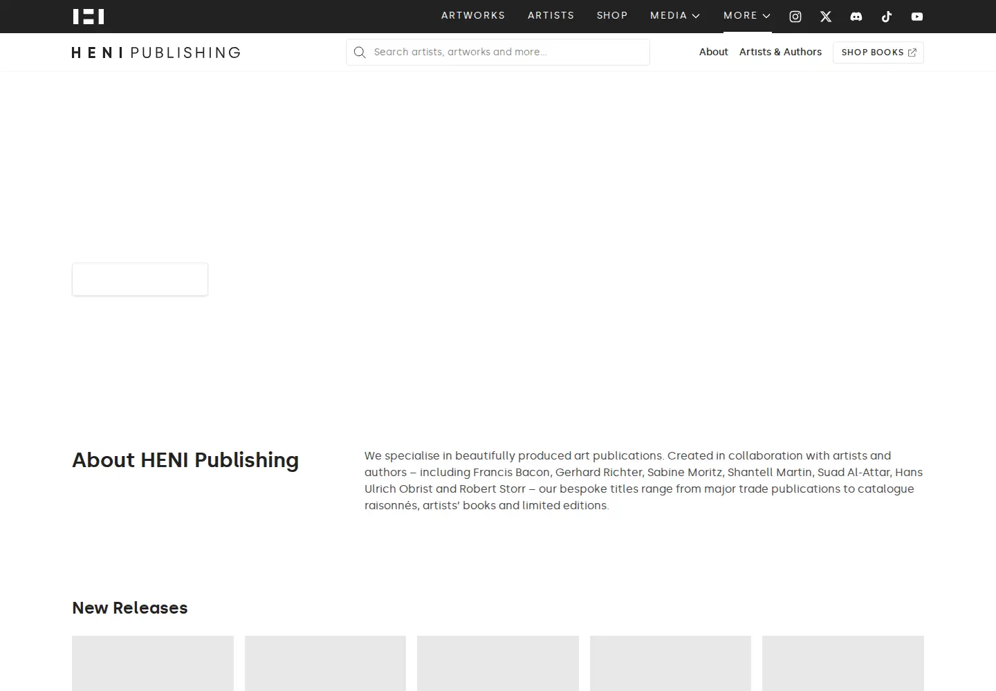Image resolution: width=996 pixels, height=691 pixels.
Task: Open the fourth New Releases placeholder card
Action: (670, 663)
